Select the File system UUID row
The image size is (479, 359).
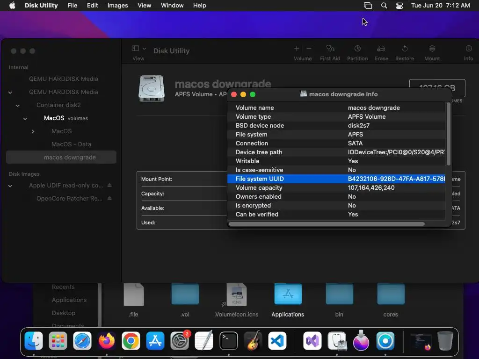336,179
